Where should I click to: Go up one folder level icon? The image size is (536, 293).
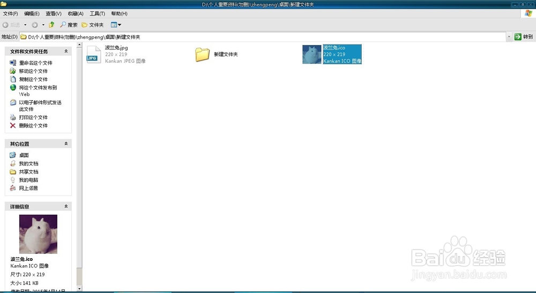click(51, 25)
